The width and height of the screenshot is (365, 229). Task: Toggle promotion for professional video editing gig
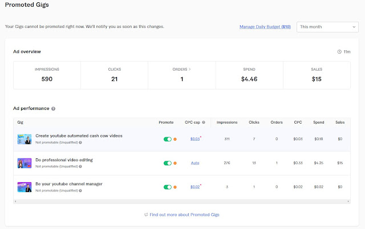pos(168,163)
